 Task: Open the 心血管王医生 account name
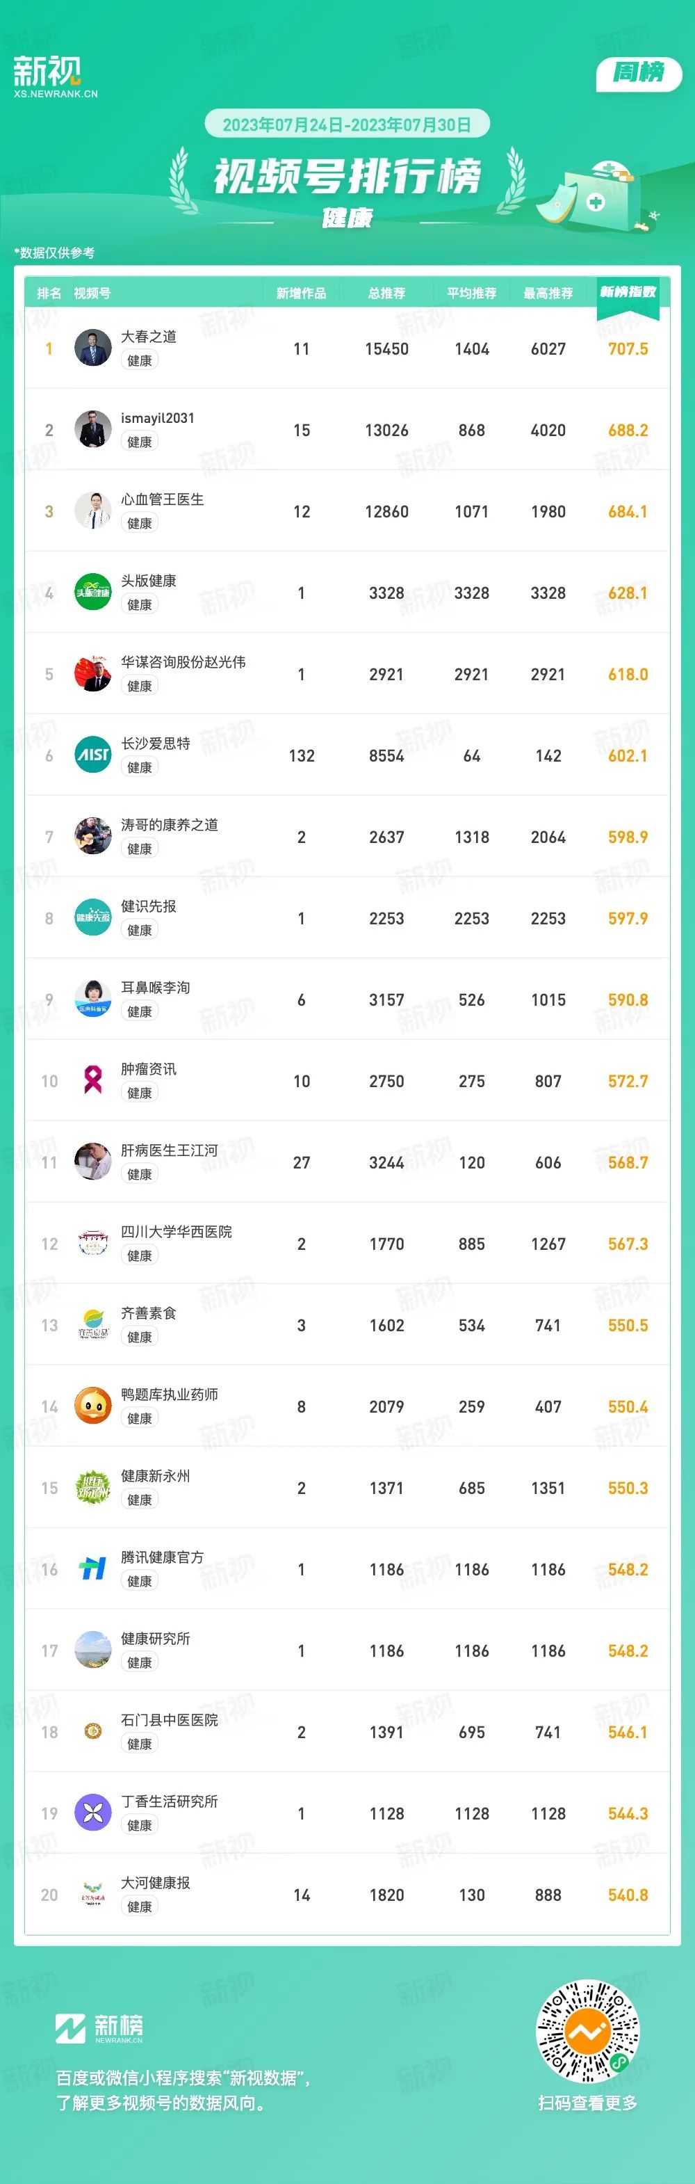[163, 499]
